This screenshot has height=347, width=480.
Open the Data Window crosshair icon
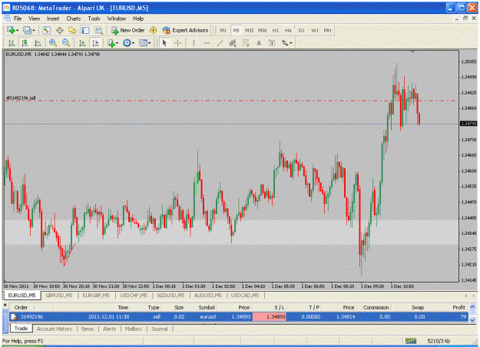tap(59, 30)
